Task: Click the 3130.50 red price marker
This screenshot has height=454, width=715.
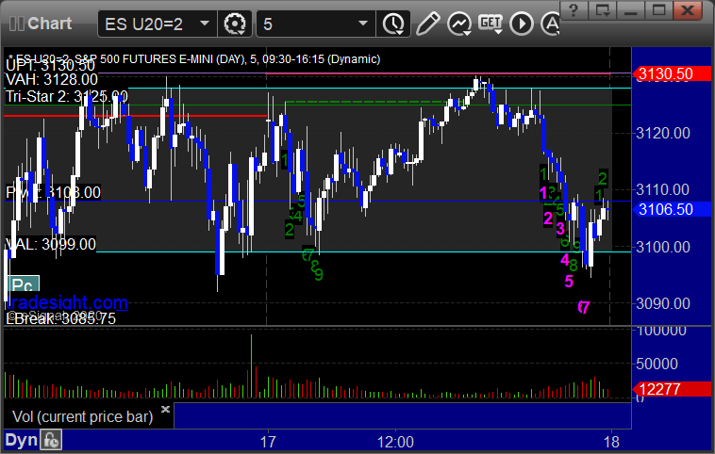Action: coord(672,73)
